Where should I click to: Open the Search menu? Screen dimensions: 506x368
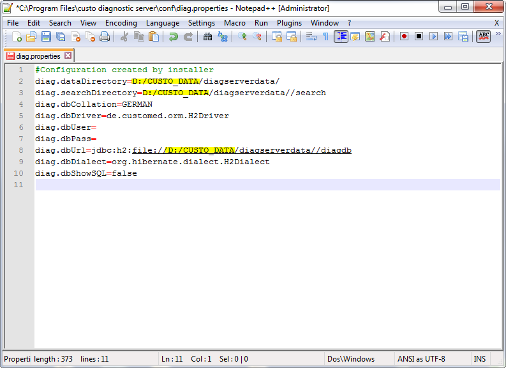point(60,23)
